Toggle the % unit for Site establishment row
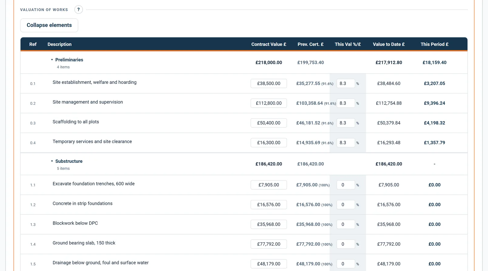 click(x=358, y=84)
